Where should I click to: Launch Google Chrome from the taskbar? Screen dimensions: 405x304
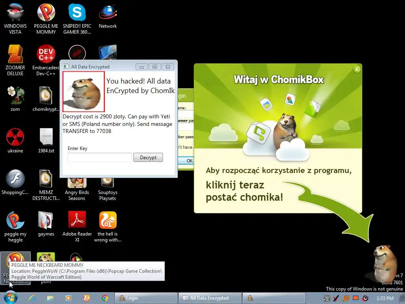point(104,298)
